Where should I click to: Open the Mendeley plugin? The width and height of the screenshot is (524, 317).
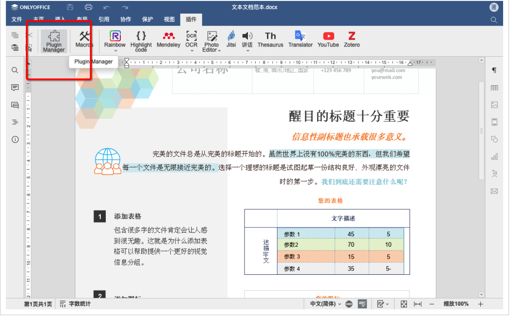click(x=168, y=39)
